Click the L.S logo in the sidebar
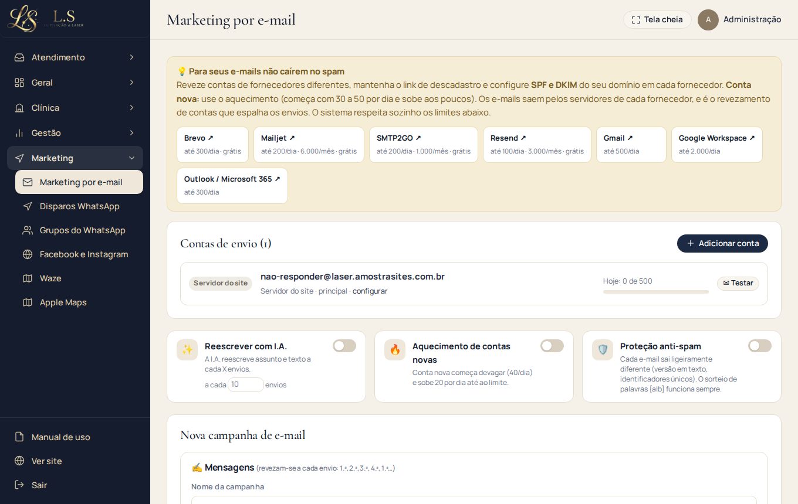 46,18
